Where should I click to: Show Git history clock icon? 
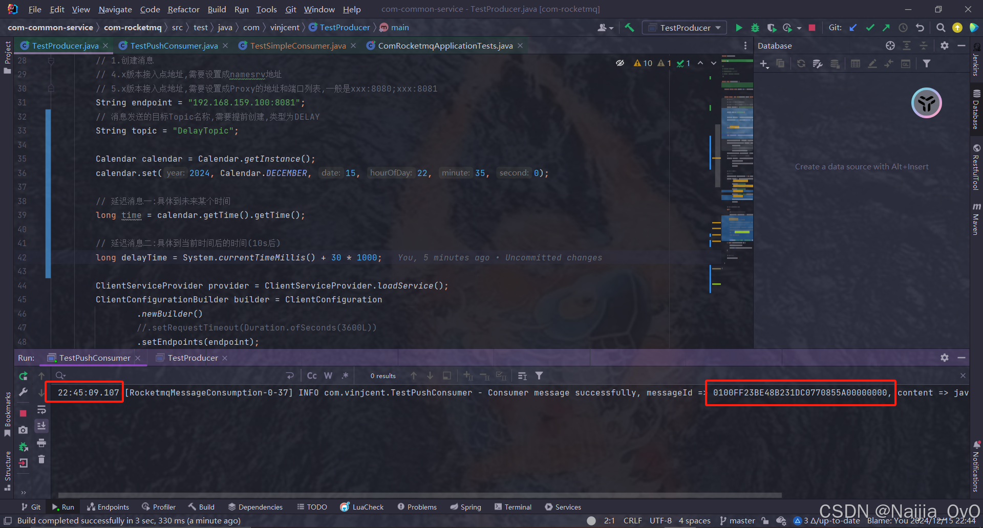pyautogui.click(x=903, y=28)
